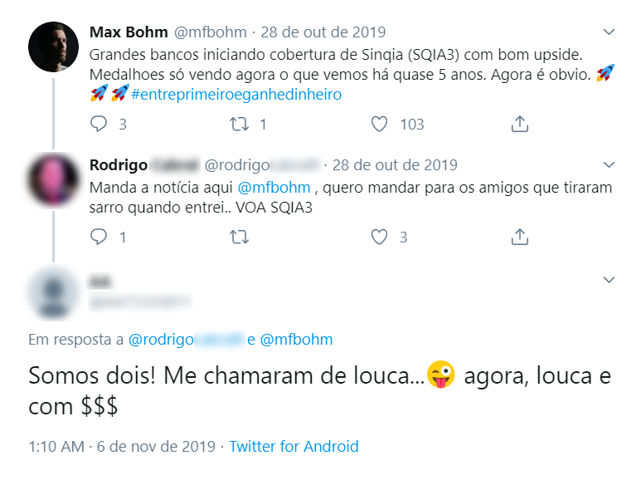
Task: Share Rodrigo's tweet
Action: pyautogui.click(x=520, y=238)
